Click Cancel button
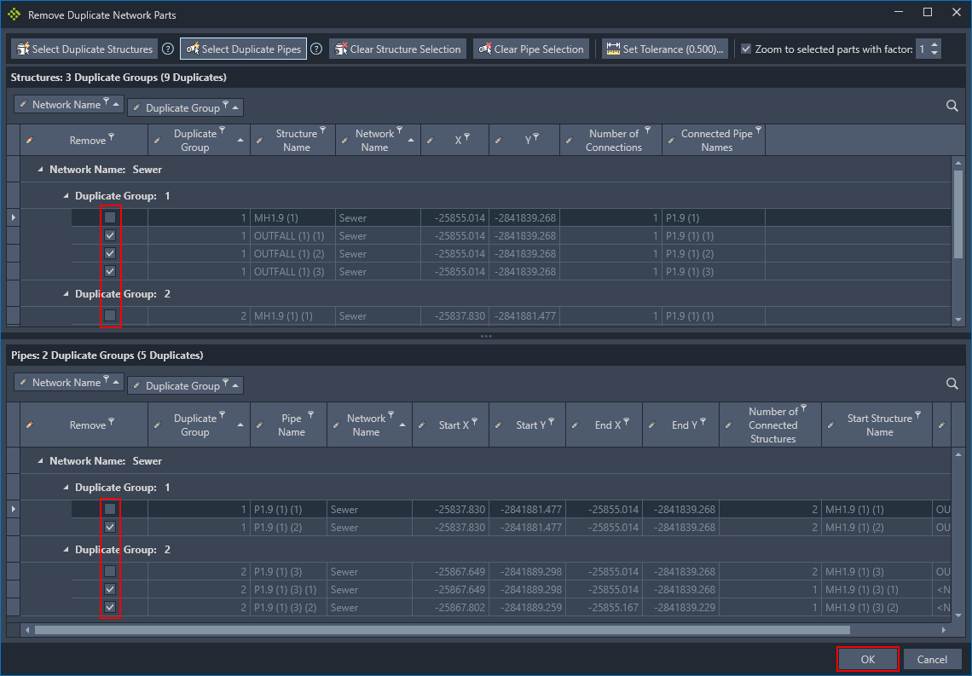 click(x=932, y=659)
